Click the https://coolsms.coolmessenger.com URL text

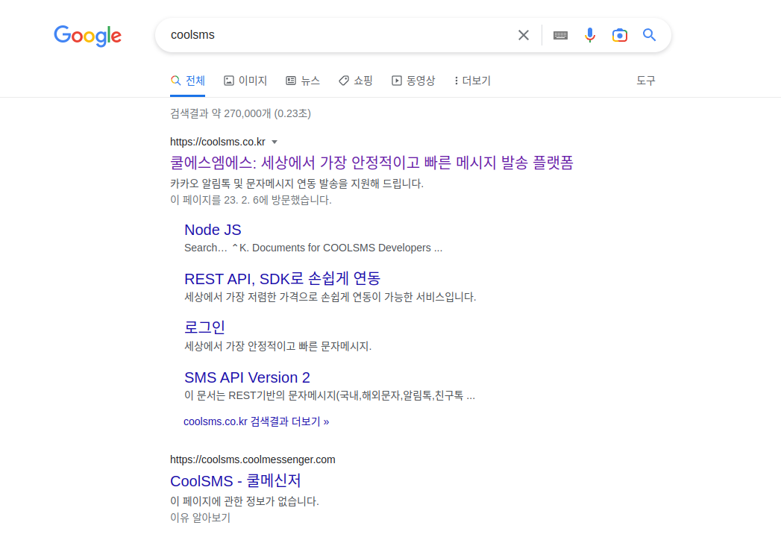pyautogui.click(x=253, y=459)
